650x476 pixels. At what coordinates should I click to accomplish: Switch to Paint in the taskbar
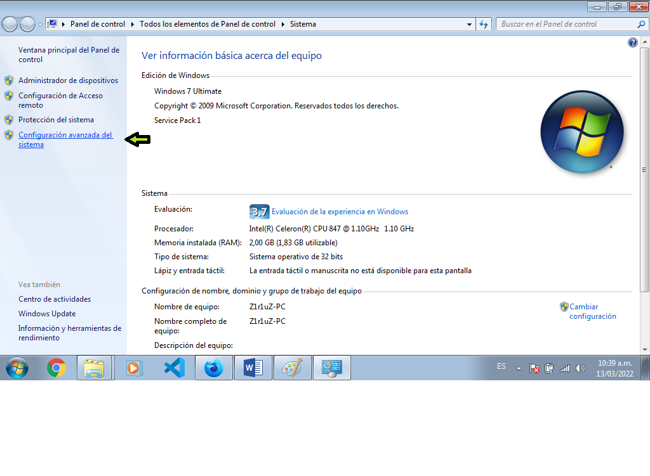pos(292,368)
